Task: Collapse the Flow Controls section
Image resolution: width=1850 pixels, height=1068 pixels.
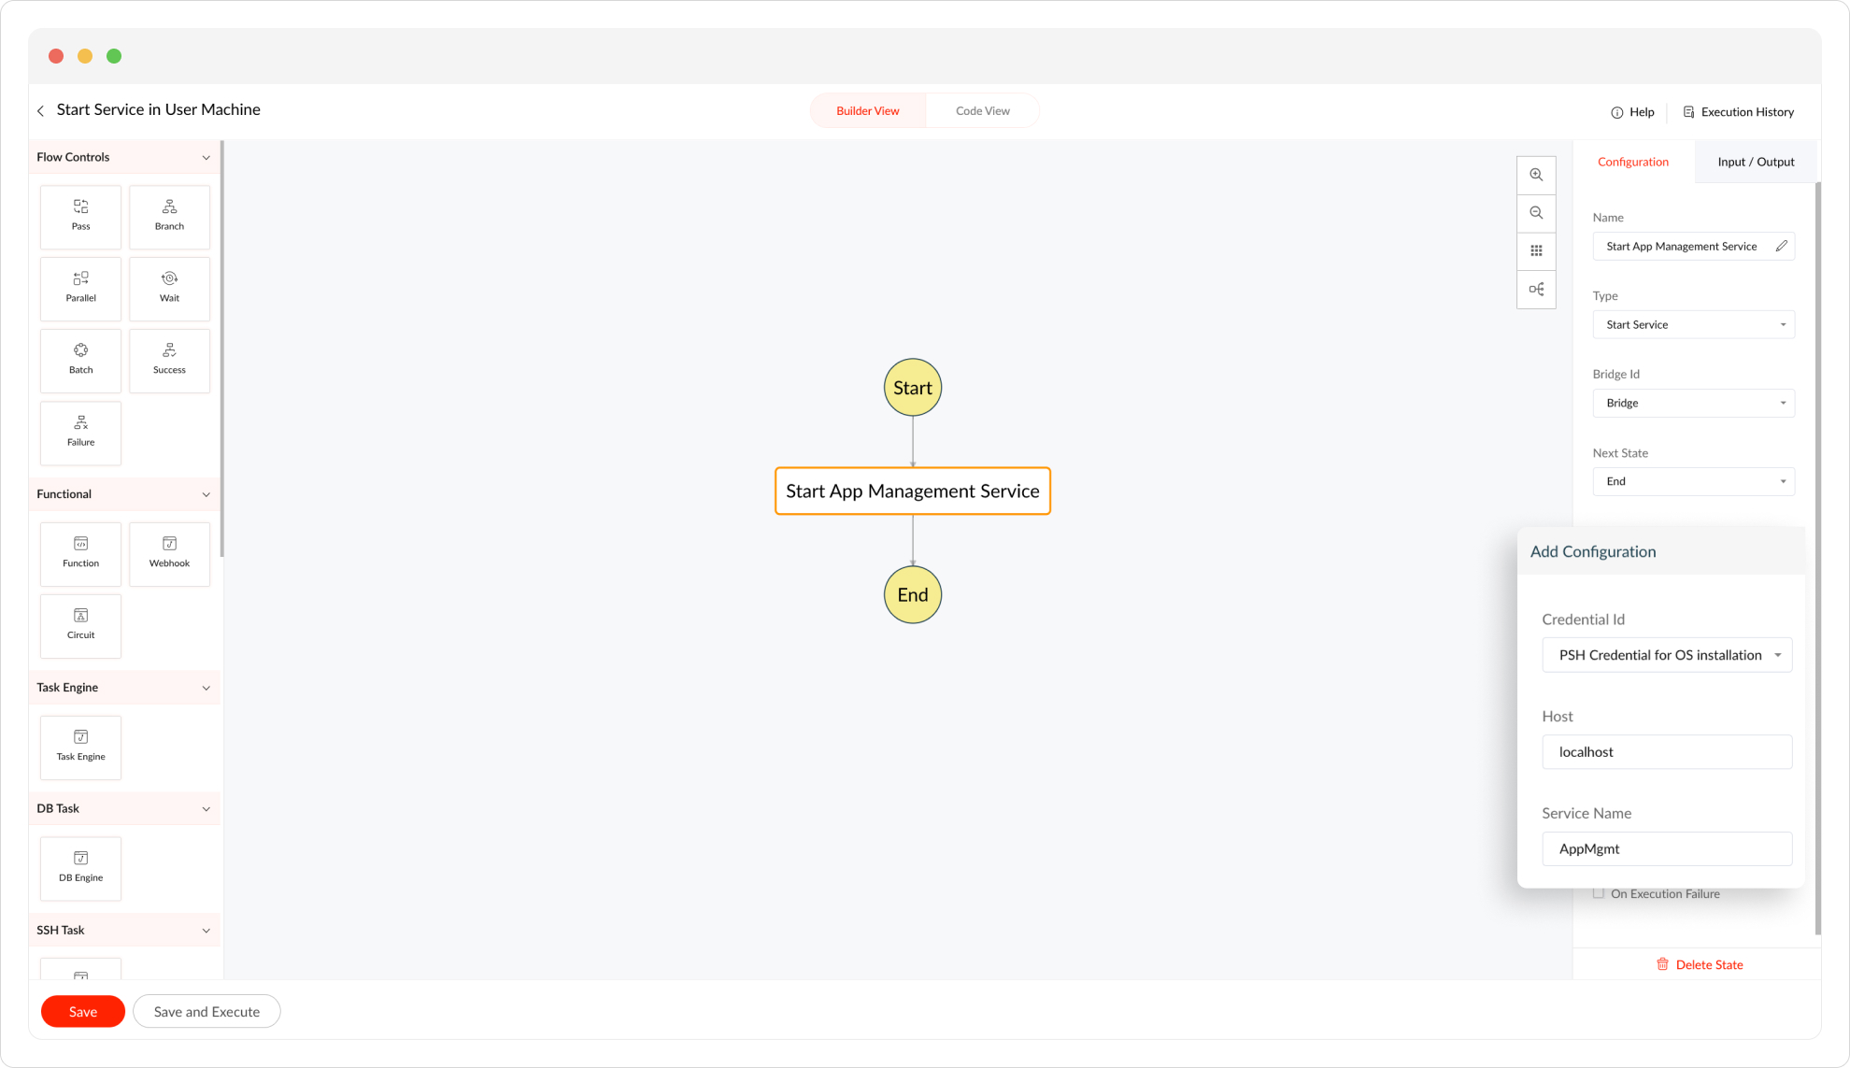Action: click(x=206, y=157)
